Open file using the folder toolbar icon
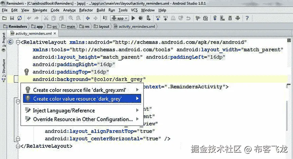Viewport: 293px width, 159px height. coord(4,18)
